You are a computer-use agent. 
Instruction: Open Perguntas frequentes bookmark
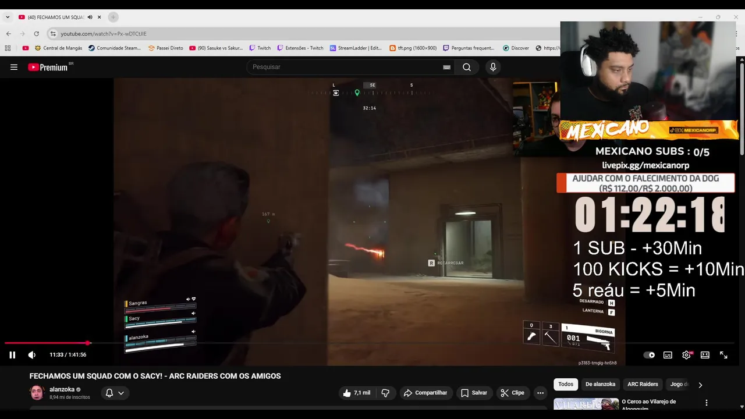(x=469, y=48)
